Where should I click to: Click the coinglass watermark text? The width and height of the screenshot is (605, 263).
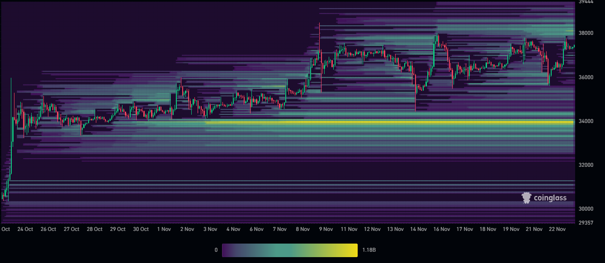[550, 198]
